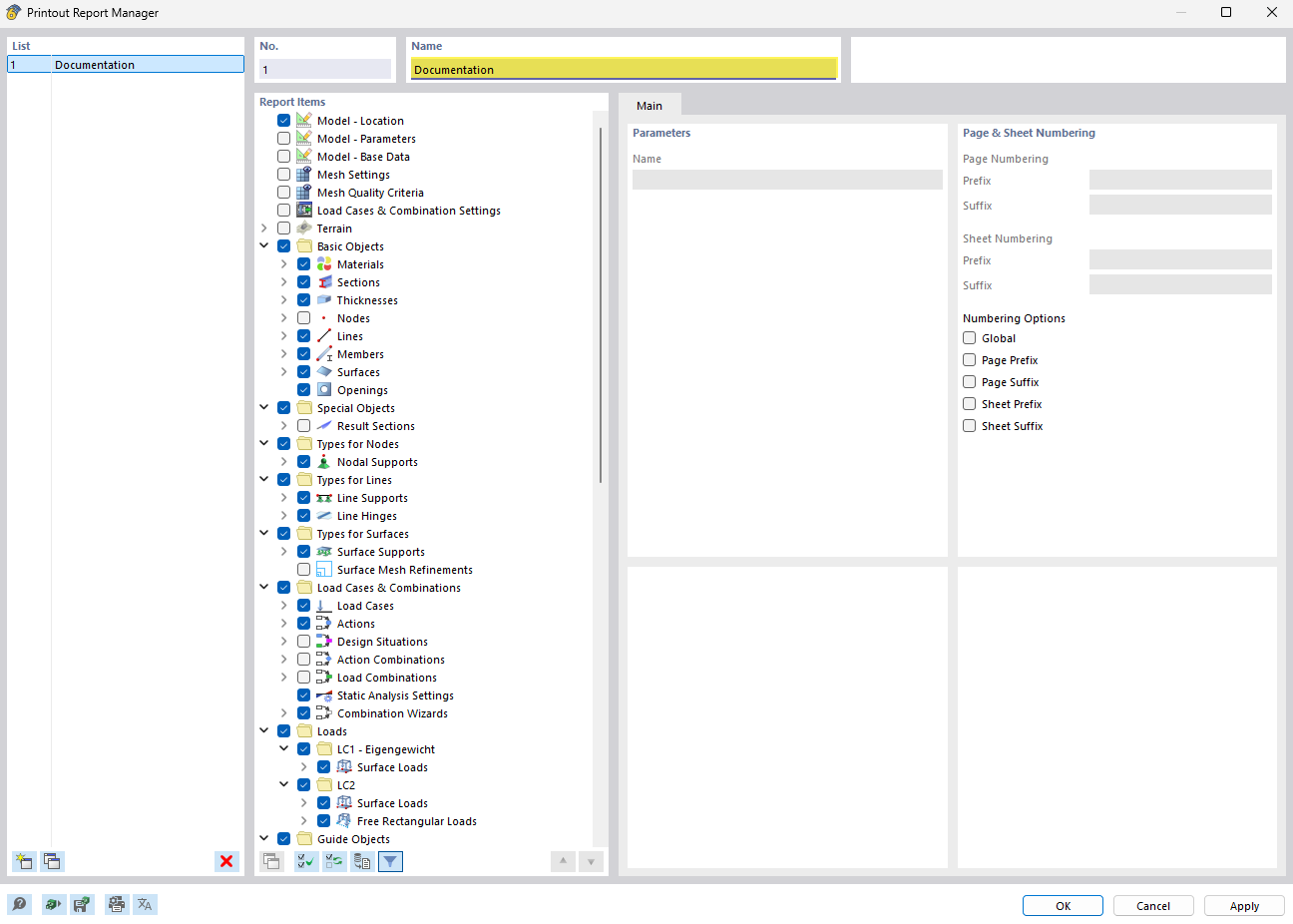Click the green floppy disk save icon
This screenshot has width=1293, height=924.
click(82, 904)
